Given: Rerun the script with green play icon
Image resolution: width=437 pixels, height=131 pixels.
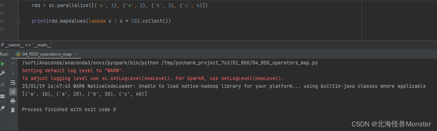Looking at the screenshot, I should [x=3, y=64].
